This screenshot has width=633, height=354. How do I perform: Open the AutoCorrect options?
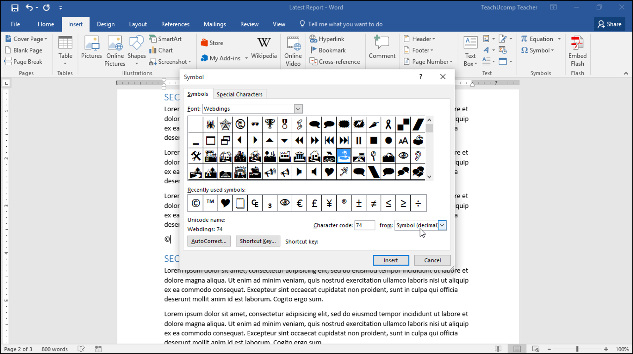209,241
